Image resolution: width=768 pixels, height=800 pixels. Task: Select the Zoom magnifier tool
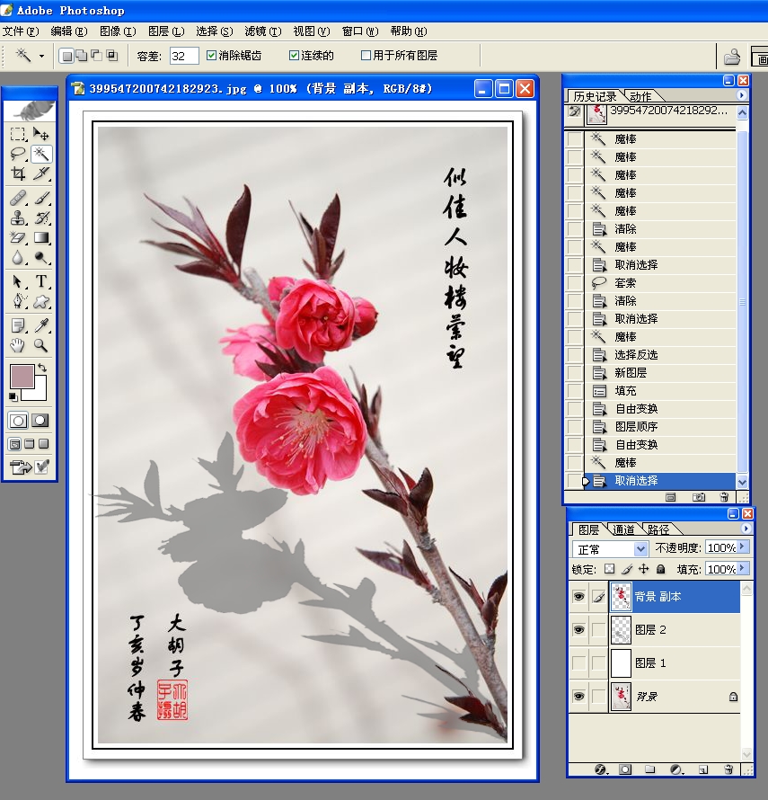click(41, 345)
